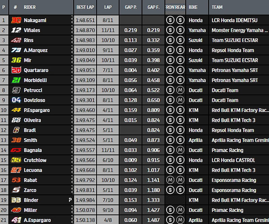Click Binder's pit 'P' indicator
This screenshot has width=269, height=224.
click(70, 200)
